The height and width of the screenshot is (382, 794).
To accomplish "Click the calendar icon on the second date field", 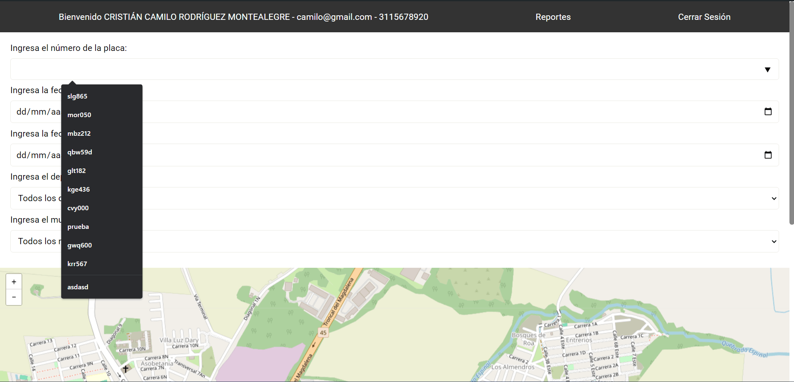I will click(768, 155).
